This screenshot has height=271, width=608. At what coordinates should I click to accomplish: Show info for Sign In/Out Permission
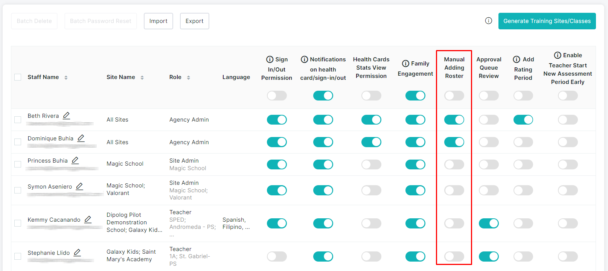(x=270, y=59)
